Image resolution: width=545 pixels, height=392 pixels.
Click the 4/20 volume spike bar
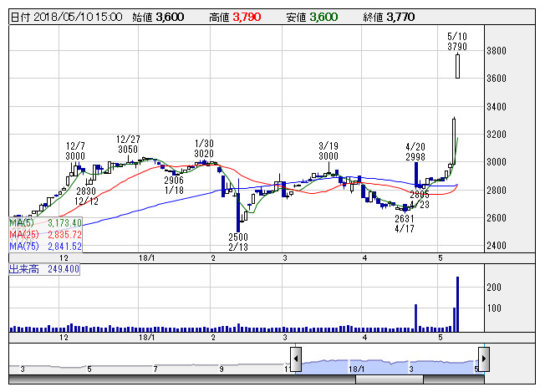[415, 318]
